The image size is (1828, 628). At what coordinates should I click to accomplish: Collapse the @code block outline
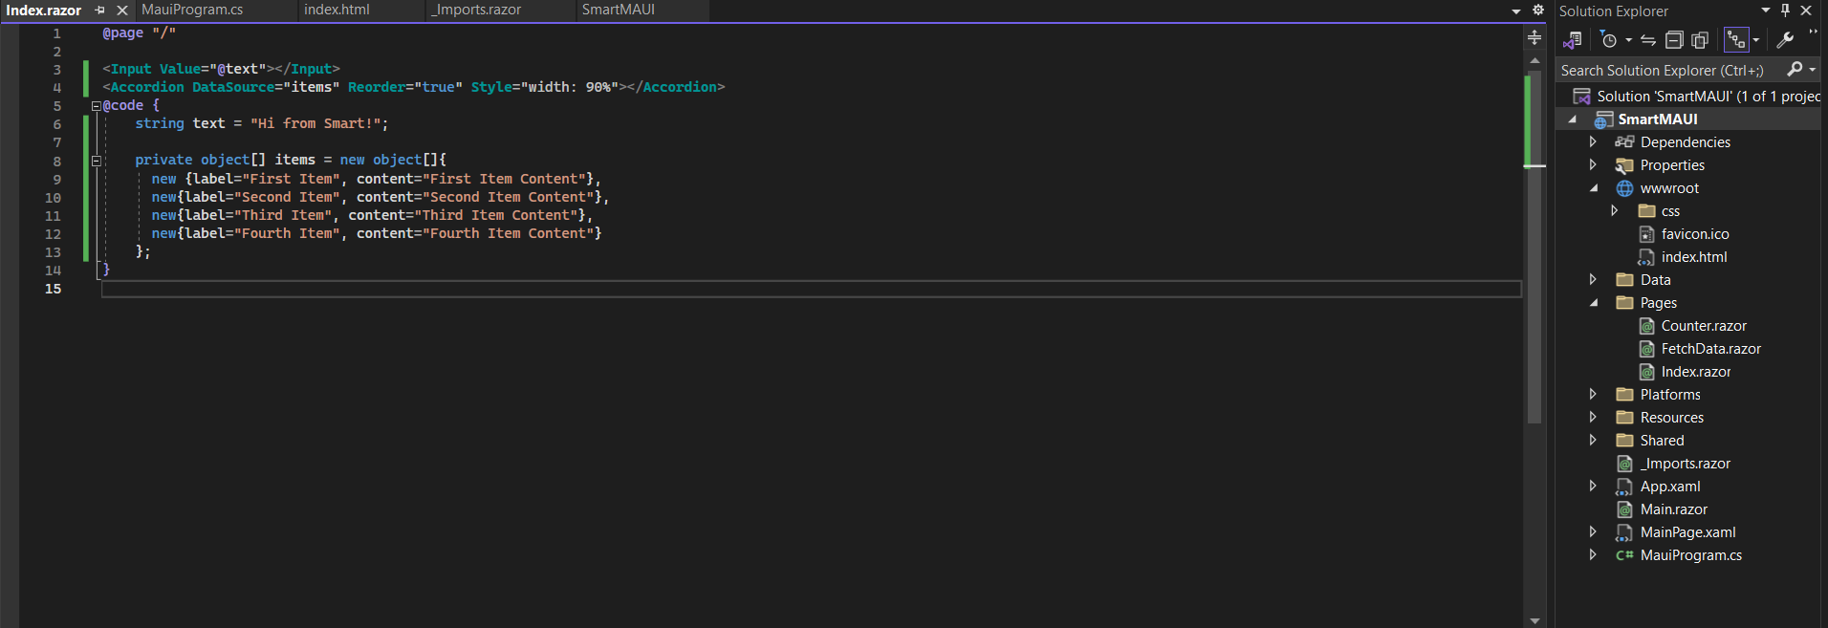click(96, 106)
